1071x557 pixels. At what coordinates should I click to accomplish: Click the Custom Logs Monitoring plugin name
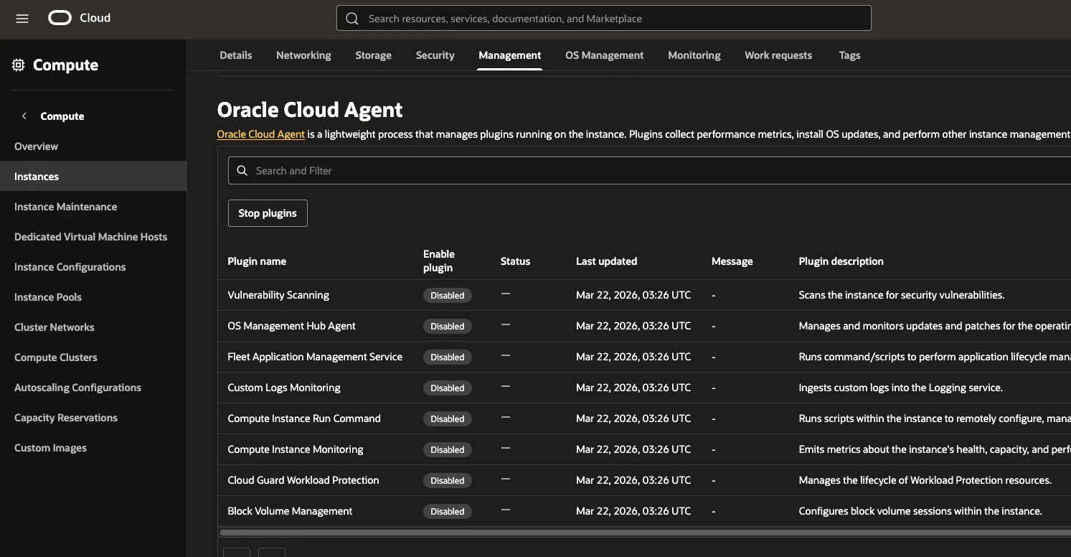click(x=284, y=388)
